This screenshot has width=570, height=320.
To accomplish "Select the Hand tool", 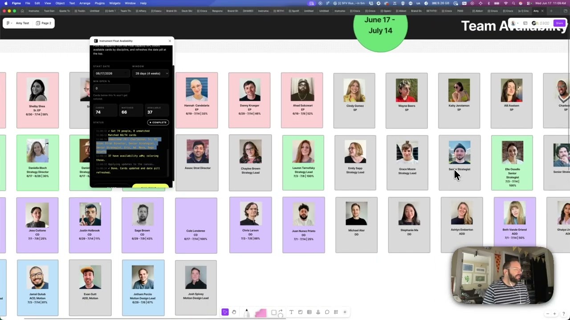I will [x=234, y=312].
